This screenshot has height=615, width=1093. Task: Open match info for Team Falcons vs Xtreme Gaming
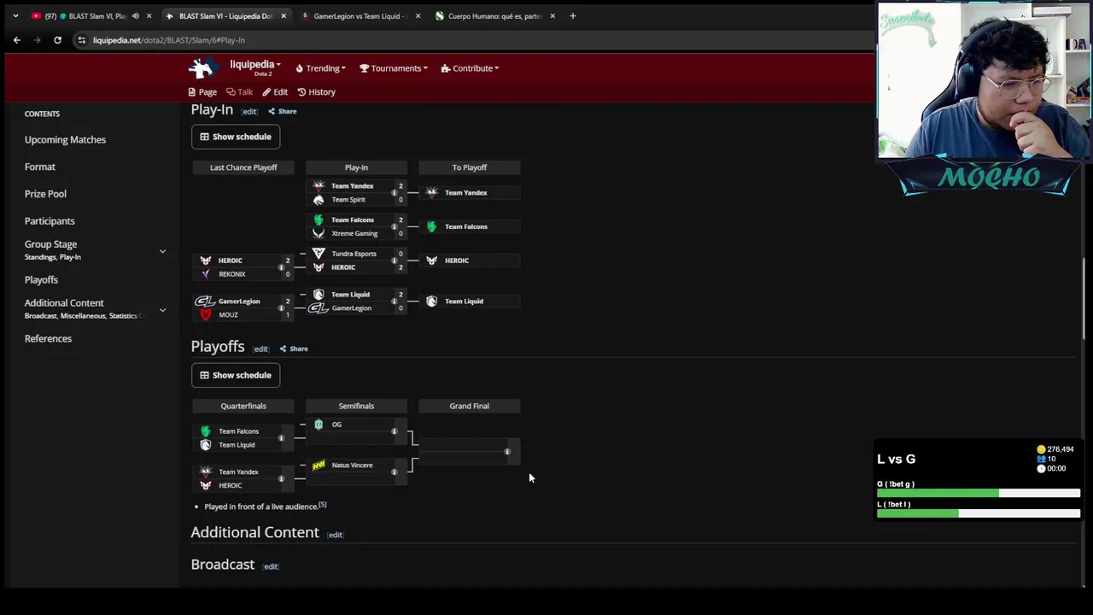[394, 226]
